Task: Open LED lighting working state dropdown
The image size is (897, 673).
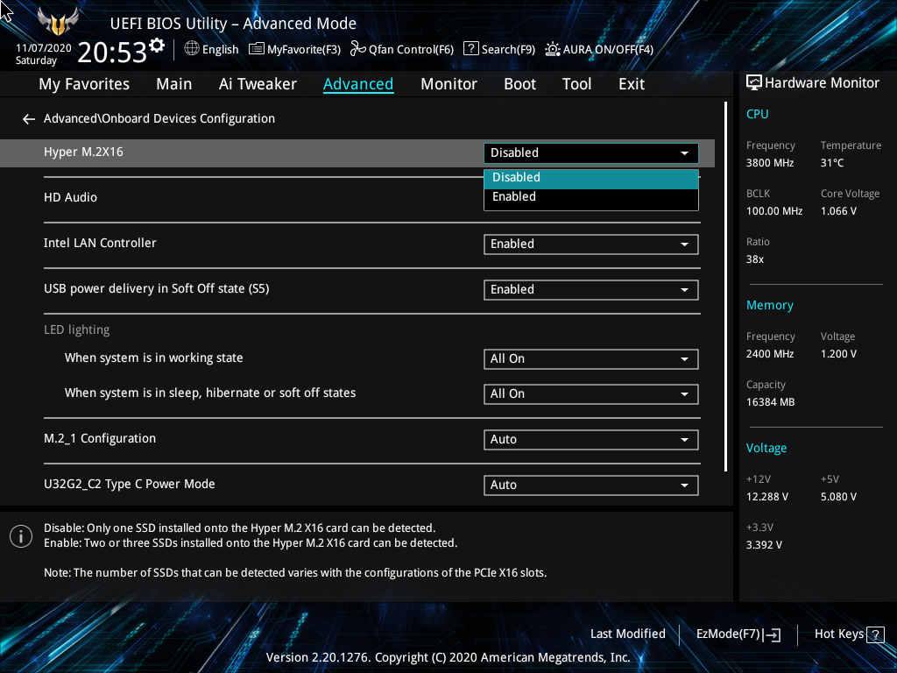Action: [x=591, y=359]
